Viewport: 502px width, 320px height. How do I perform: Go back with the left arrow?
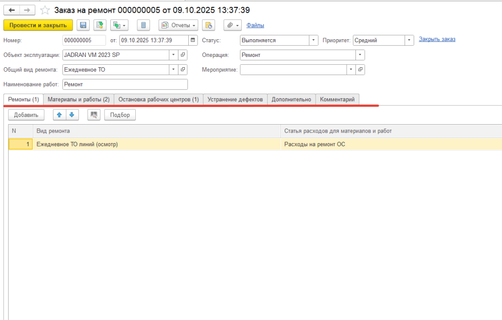(11, 10)
